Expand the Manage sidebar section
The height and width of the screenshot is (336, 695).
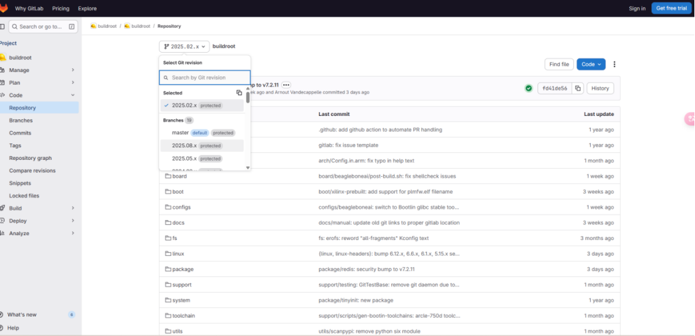39,70
